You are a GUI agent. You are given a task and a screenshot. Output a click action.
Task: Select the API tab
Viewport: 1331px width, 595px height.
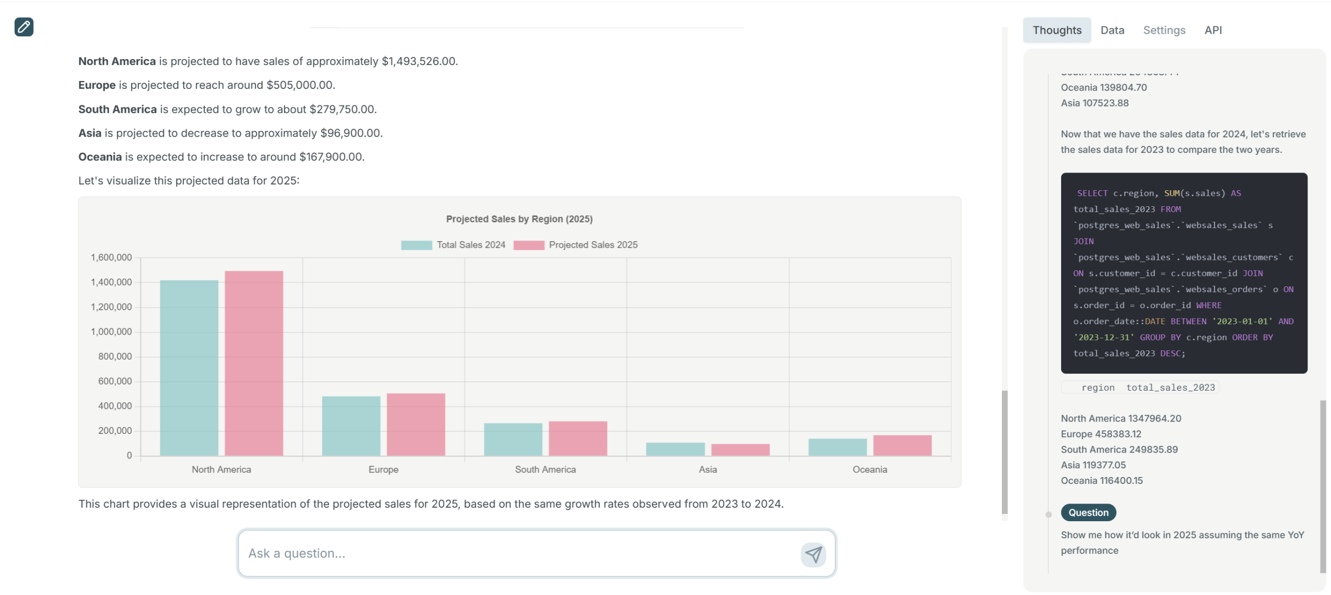click(x=1212, y=30)
